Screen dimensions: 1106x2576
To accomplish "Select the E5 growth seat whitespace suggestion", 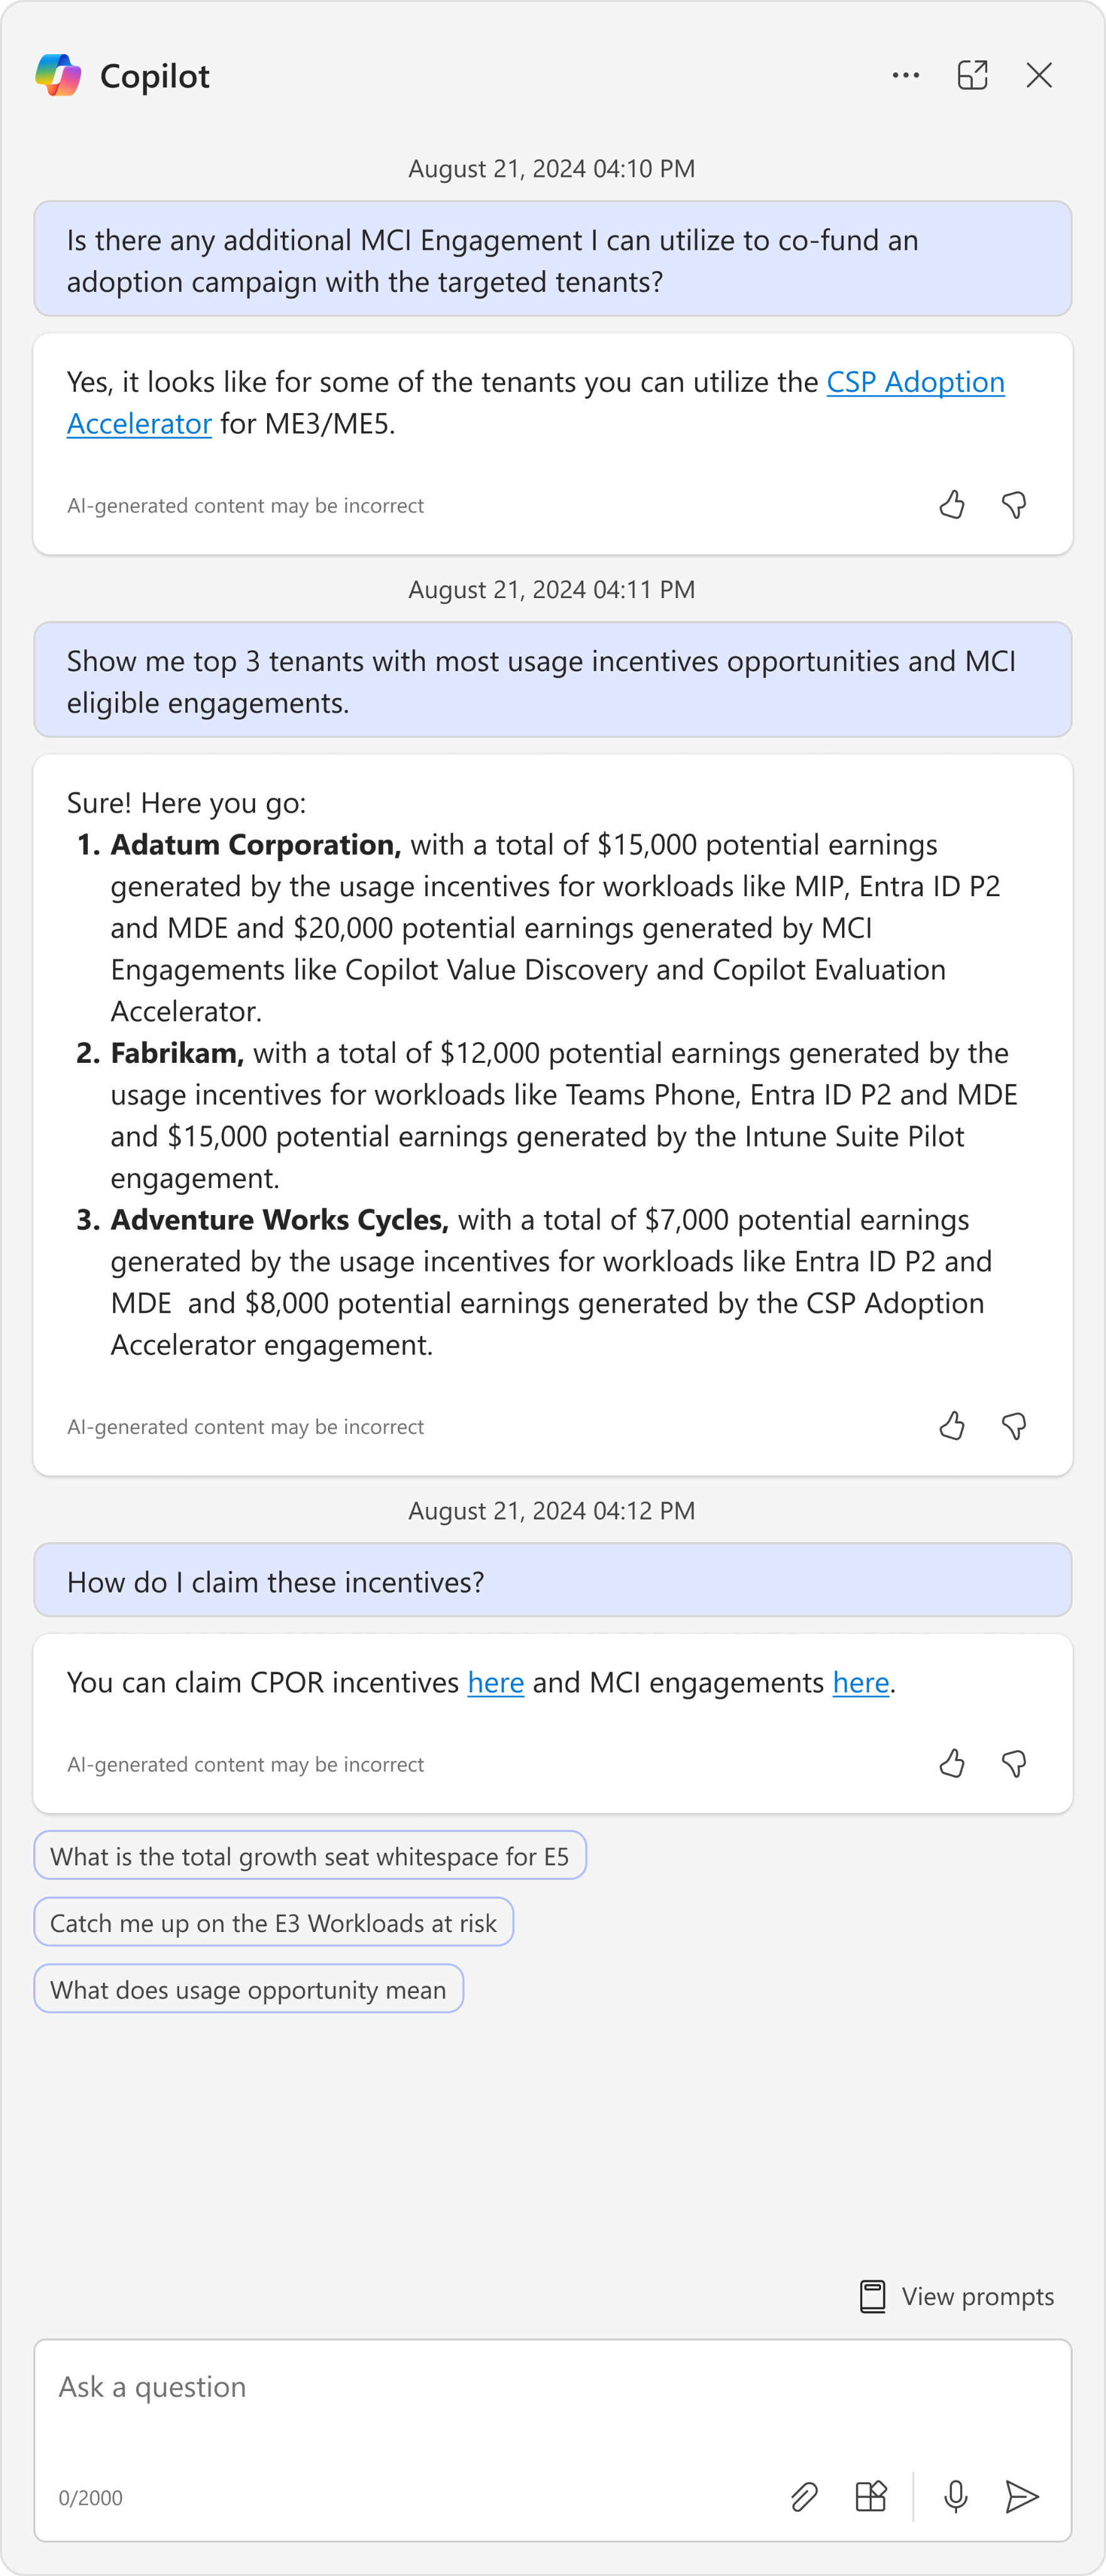I will [310, 1857].
